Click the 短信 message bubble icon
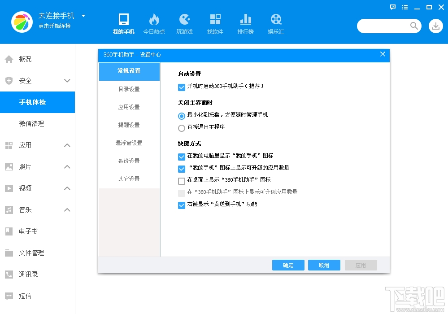 (9, 296)
